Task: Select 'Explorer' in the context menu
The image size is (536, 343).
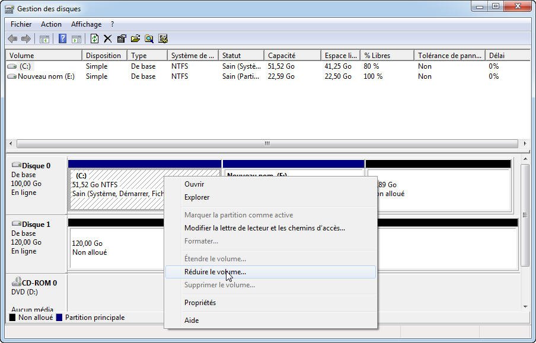Action: (x=197, y=197)
